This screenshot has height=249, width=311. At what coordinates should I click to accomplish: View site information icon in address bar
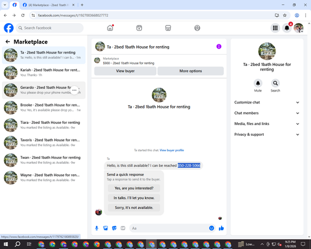[x=33, y=15]
